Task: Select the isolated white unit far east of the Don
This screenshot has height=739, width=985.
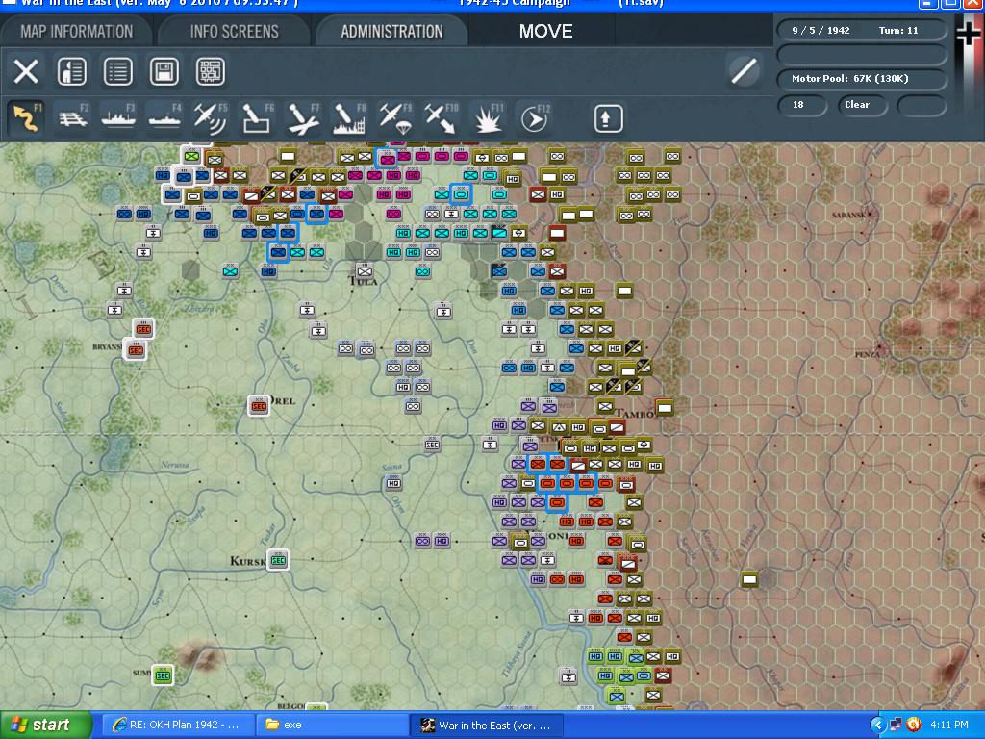Action: [x=748, y=578]
